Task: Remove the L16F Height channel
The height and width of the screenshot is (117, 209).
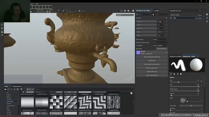Action: pos(166,35)
